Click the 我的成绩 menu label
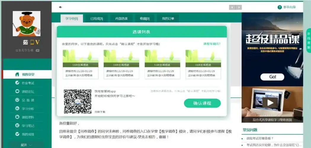Screen dimensions: 311x148 [x=28, y=134]
